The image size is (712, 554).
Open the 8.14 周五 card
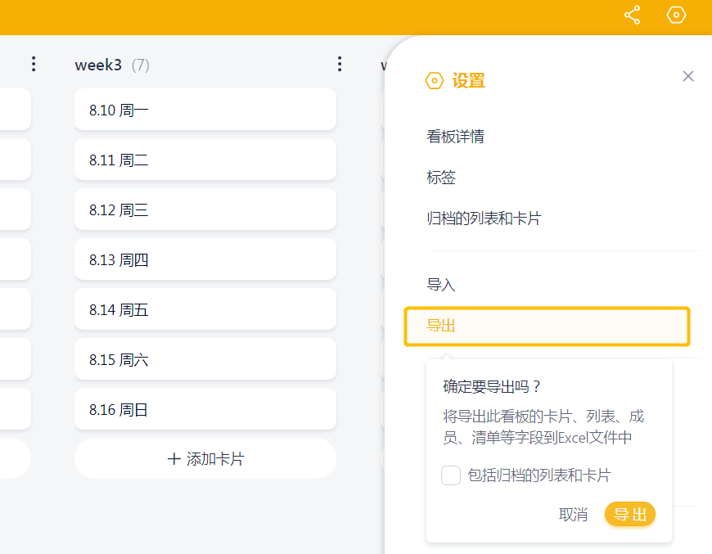[205, 309]
